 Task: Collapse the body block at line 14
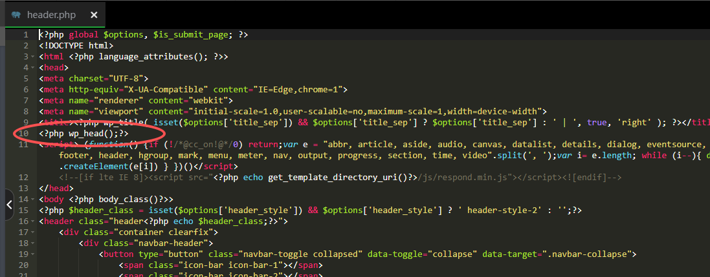tap(32, 200)
